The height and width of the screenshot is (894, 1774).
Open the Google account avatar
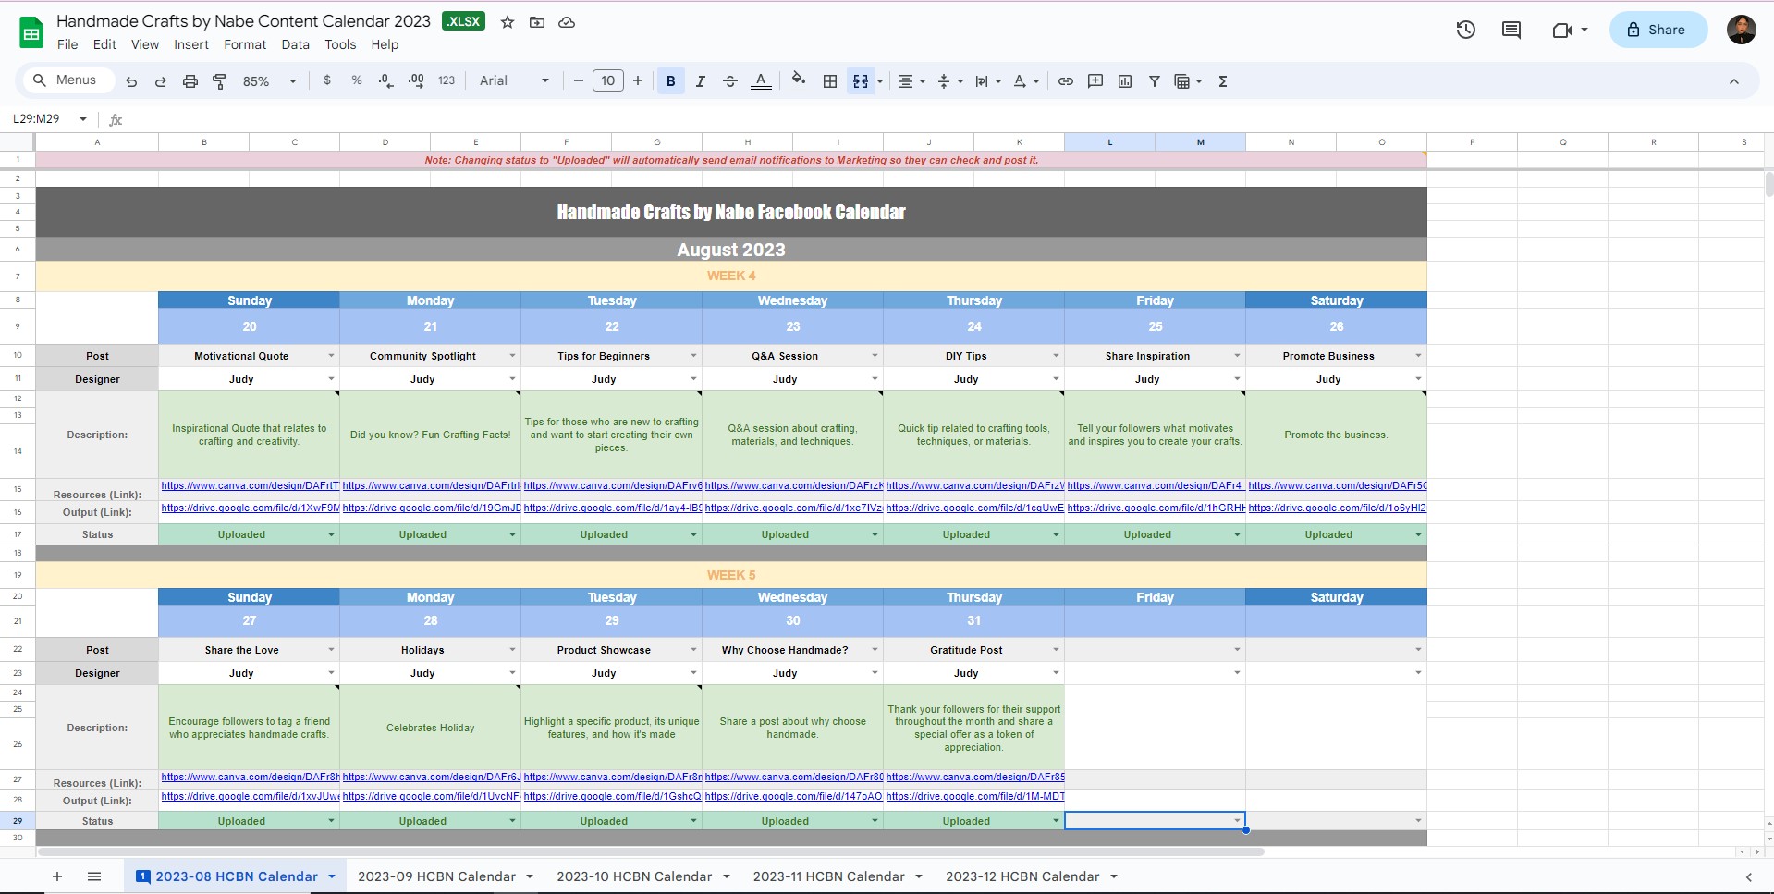pyautogui.click(x=1742, y=30)
